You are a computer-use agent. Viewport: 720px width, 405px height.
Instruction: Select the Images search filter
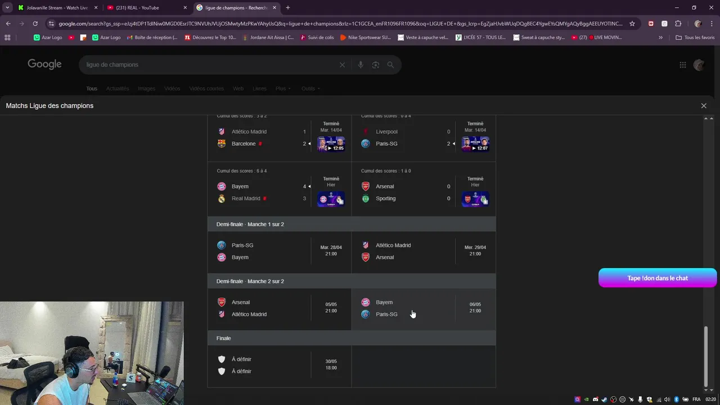click(147, 89)
